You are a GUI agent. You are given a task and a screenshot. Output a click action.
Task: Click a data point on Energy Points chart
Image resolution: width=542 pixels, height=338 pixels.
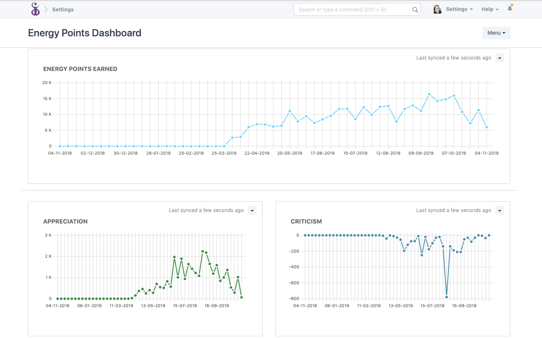pyautogui.click(x=430, y=95)
